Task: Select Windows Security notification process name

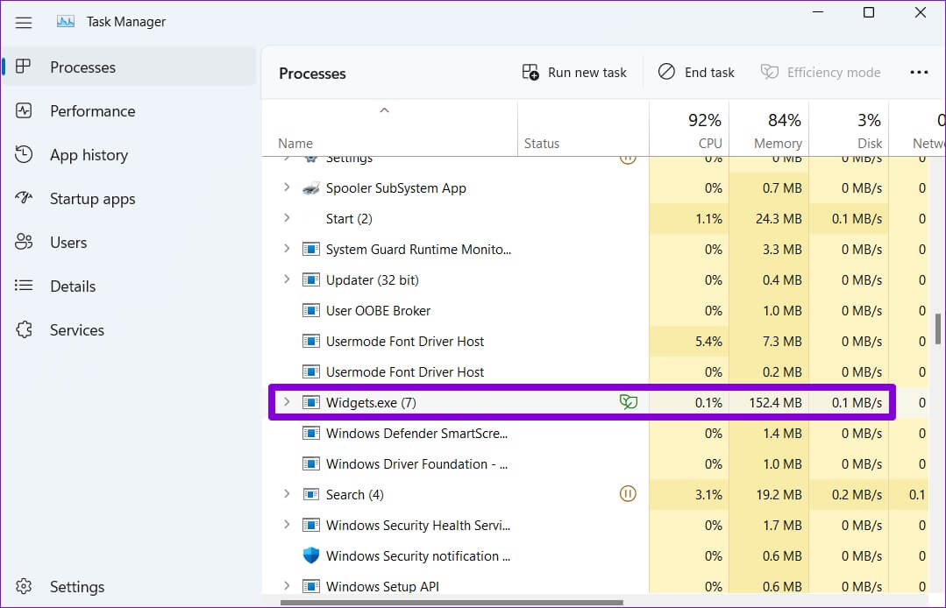Action: click(x=418, y=556)
